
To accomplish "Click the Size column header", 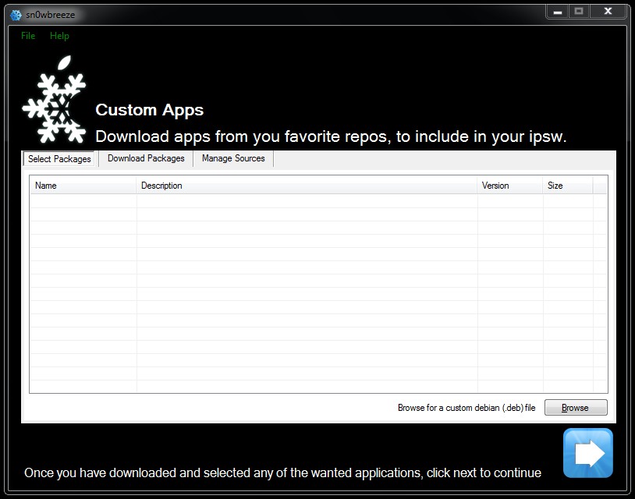I will pos(567,186).
